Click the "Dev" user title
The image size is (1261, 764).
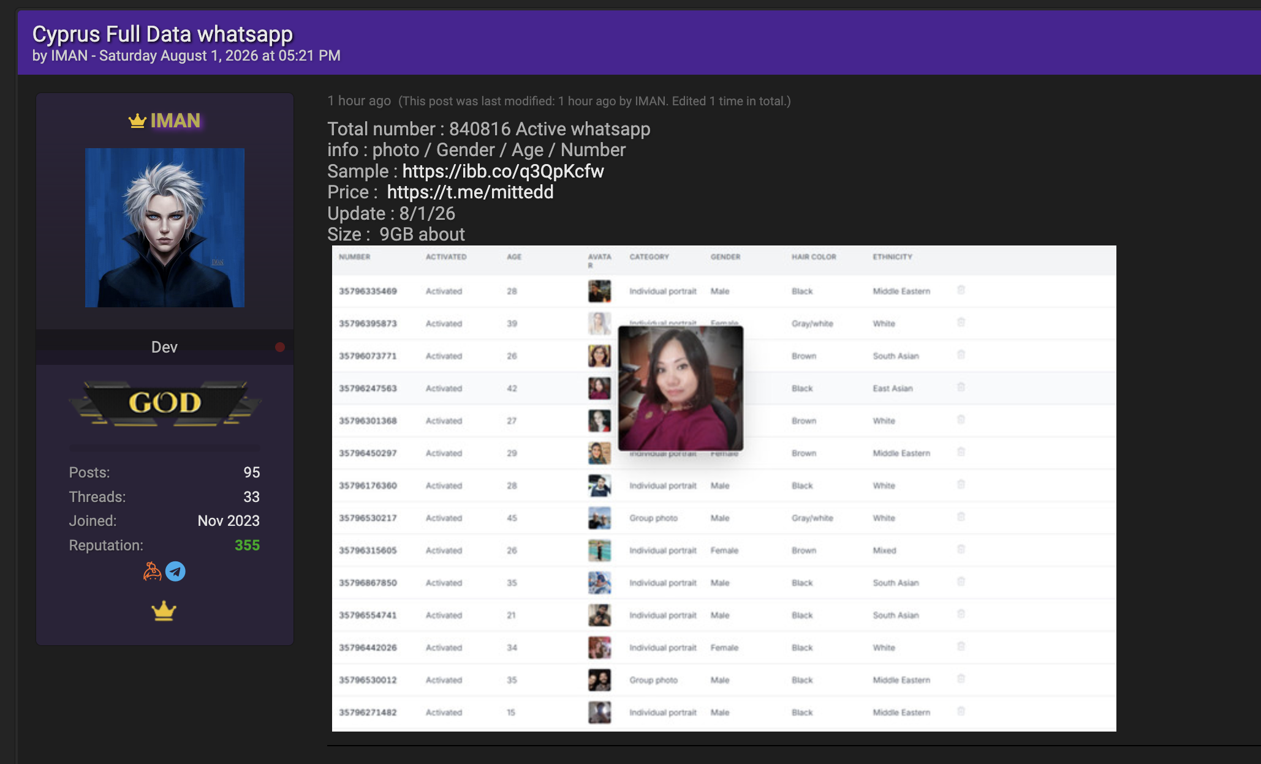[x=164, y=347]
